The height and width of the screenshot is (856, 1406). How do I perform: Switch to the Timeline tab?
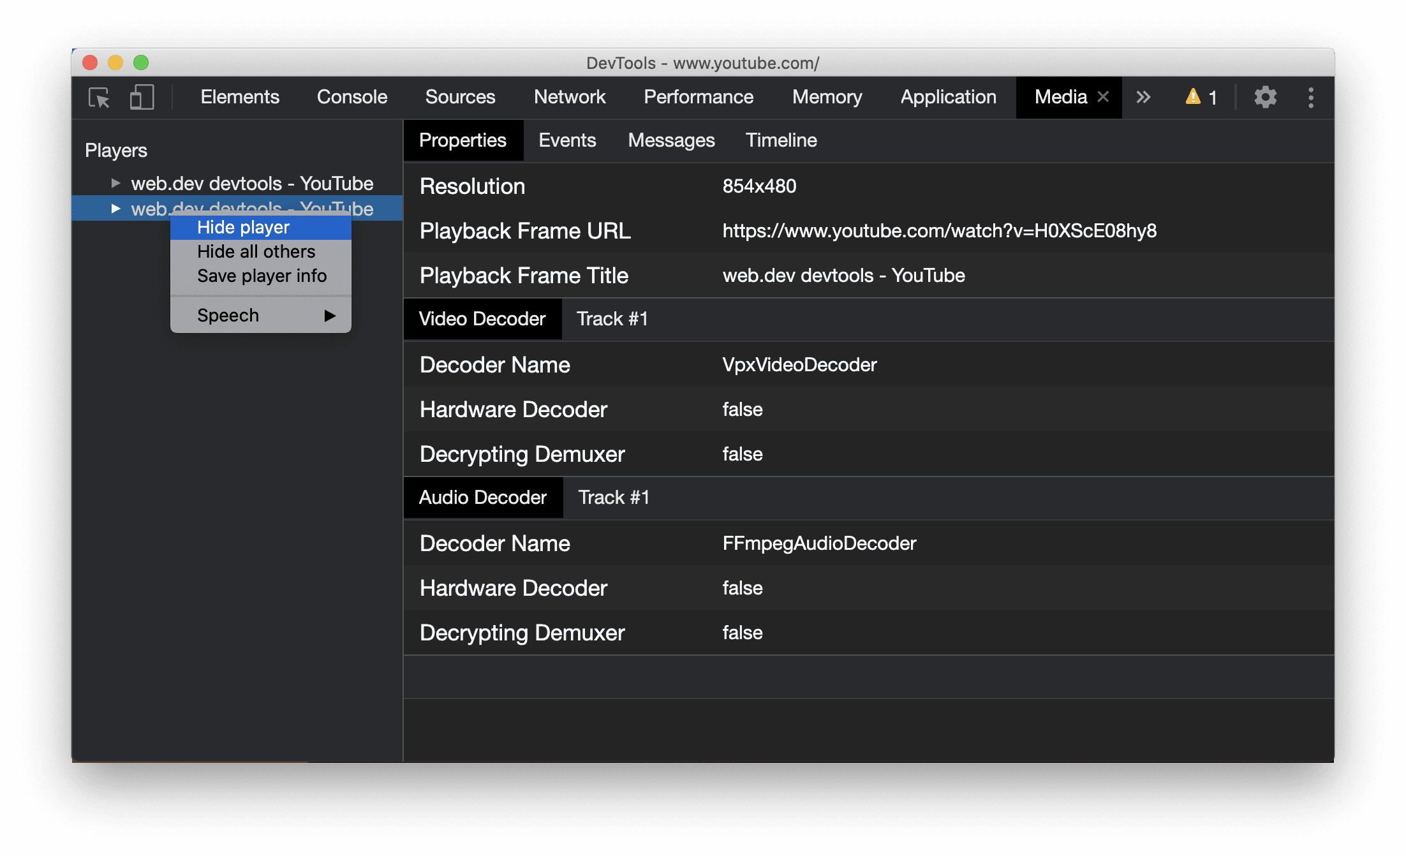pyautogui.click(x=781, y=141)
